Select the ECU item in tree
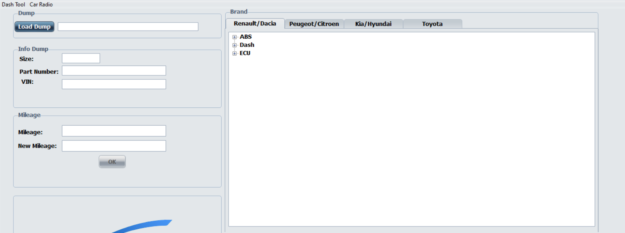625x233 pixels. [245, 53]
